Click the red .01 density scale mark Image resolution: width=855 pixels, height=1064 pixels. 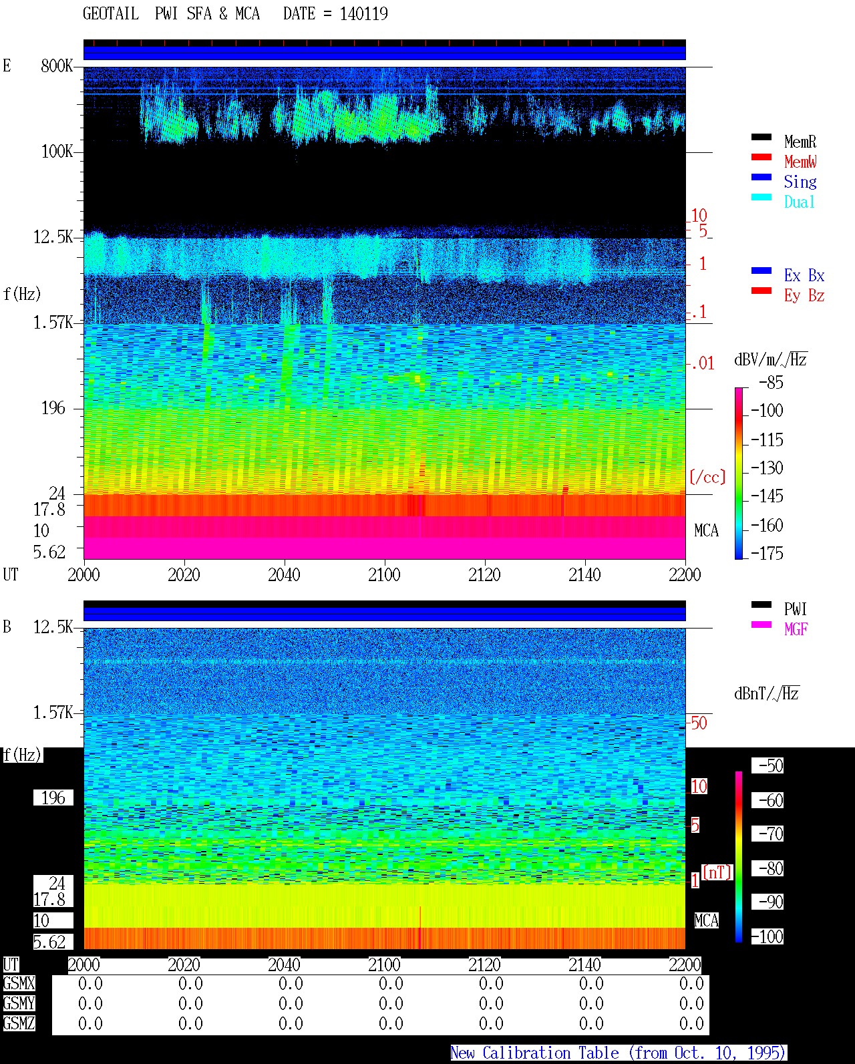coord(702,363)
